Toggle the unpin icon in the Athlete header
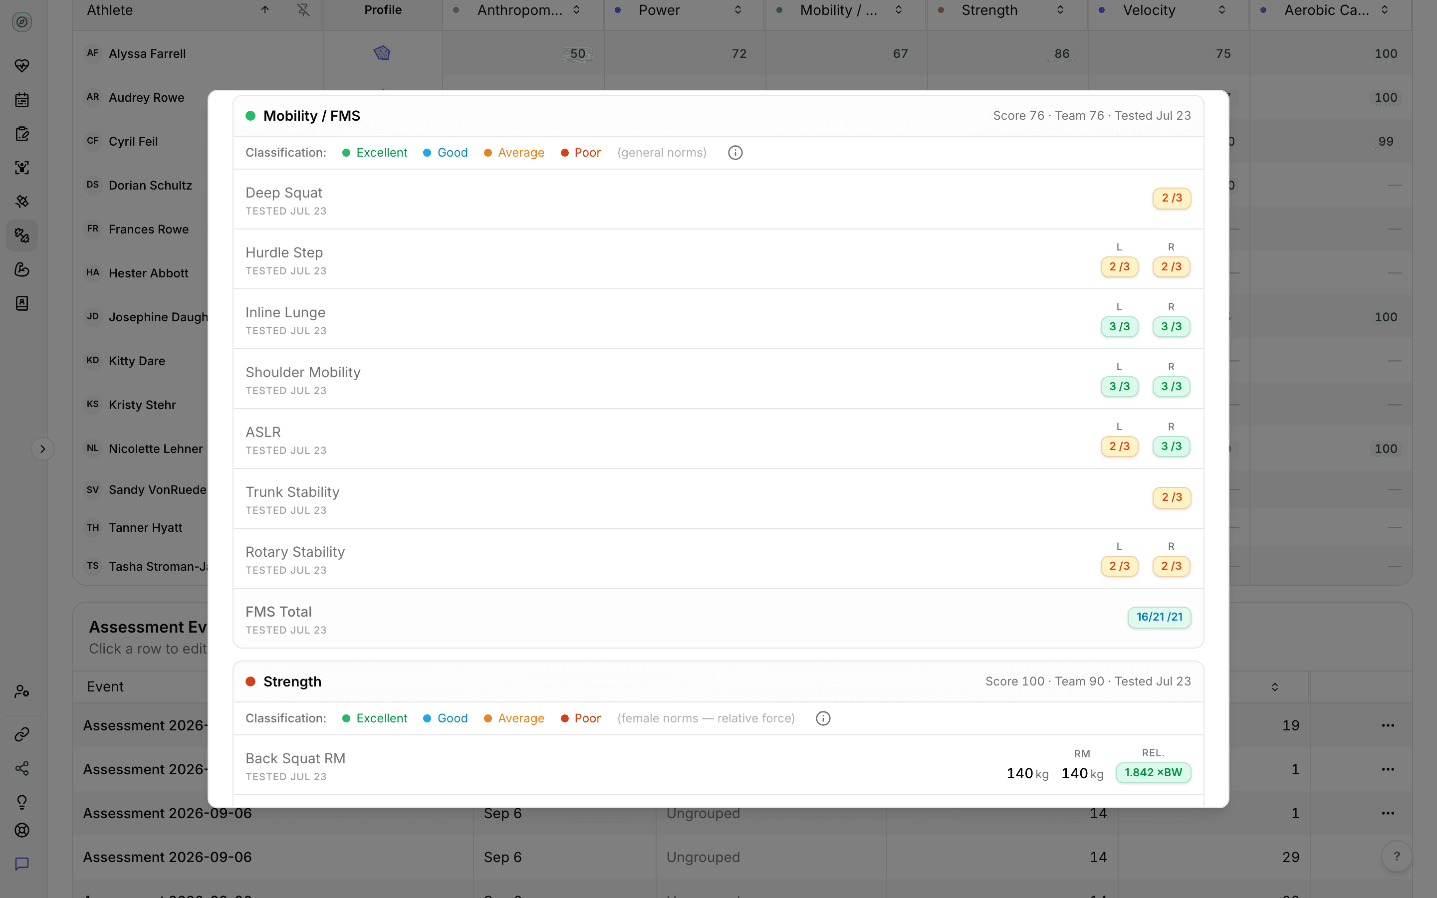The width and height of the screenshot is (1437, 898). tap(303, 10)
